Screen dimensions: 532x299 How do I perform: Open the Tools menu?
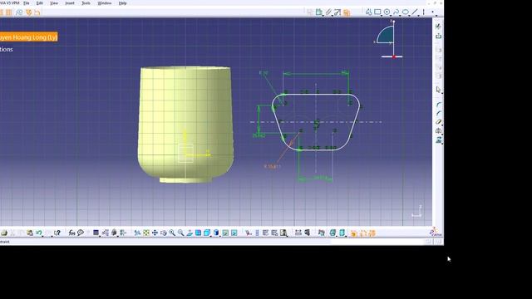pos(86,3)
